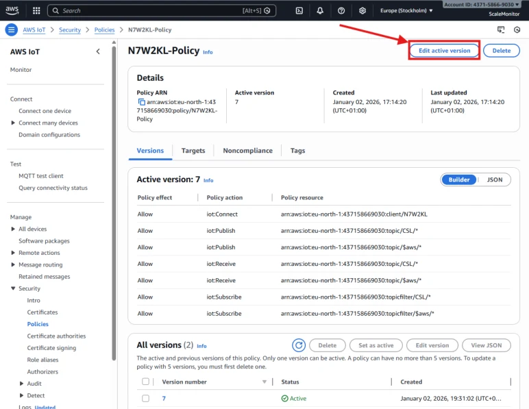529x409 pixels.
Task: Open Monitor in sidebar
Action: 21,70
